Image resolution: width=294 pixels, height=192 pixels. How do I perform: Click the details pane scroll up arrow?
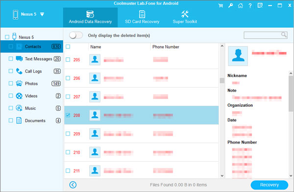[x=291, y=73]
